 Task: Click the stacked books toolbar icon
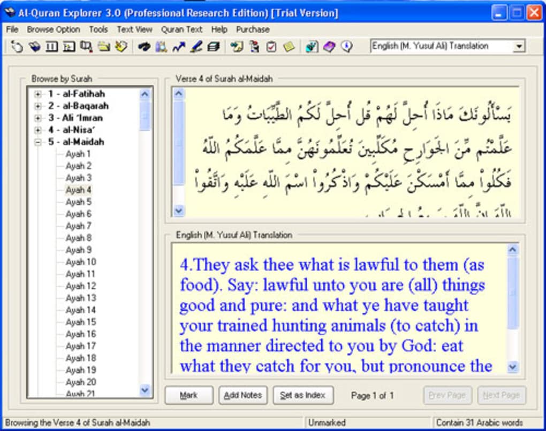[214, 47]
